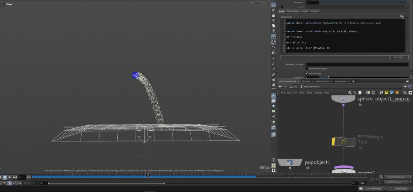
Task: Click the orange network box icon
Action: pos(396,93)
